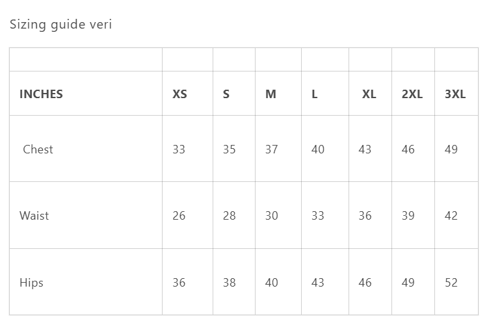Click the XS chest value 33
The image size is (489, 336).
(x=179, y=149)
